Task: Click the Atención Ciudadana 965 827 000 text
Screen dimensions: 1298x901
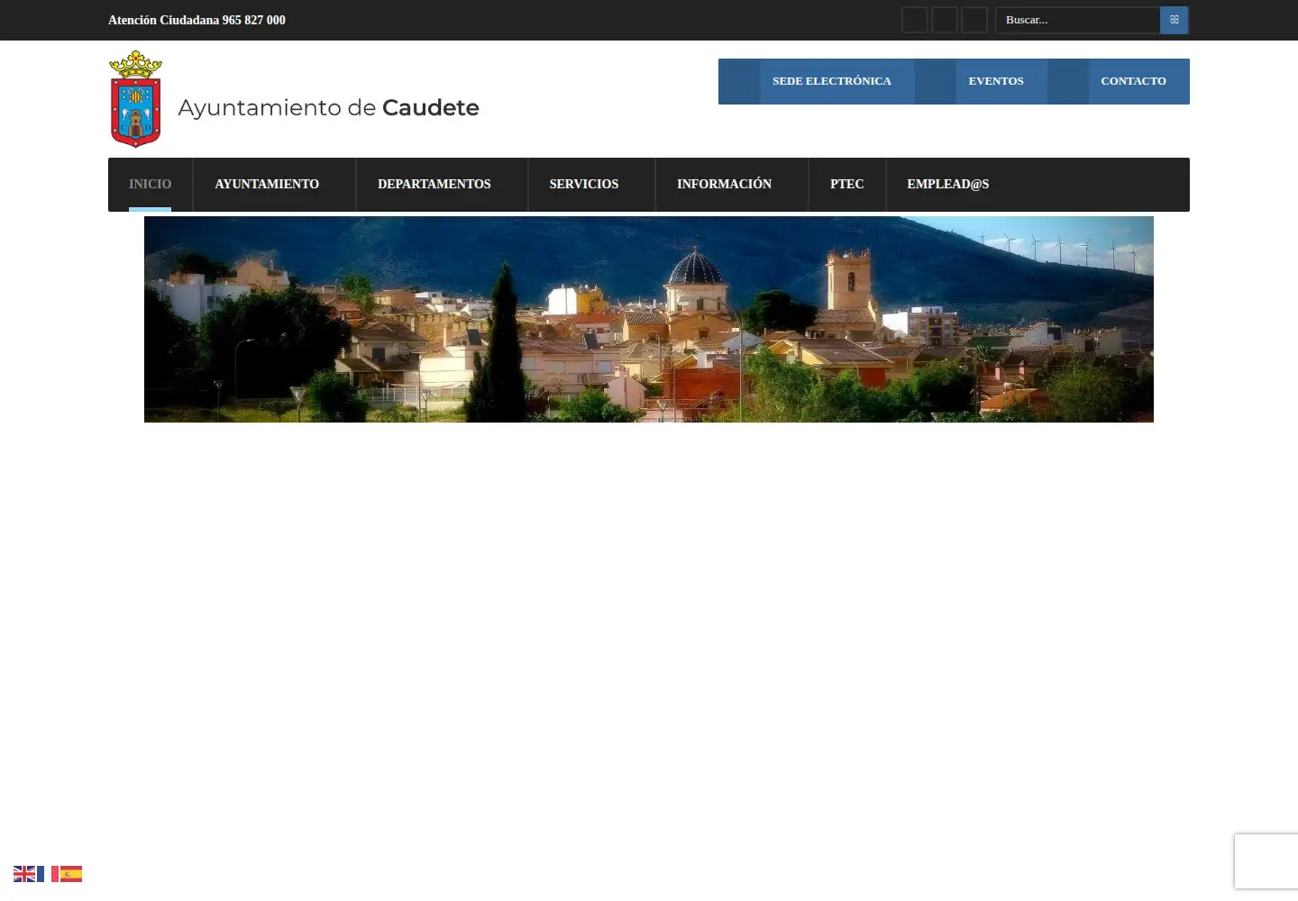Action: (x=197, y=20)
